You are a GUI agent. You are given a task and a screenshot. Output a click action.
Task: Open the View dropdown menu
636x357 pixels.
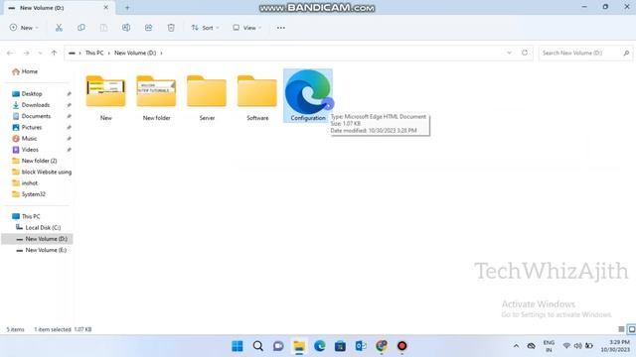(x=246, y=28)
